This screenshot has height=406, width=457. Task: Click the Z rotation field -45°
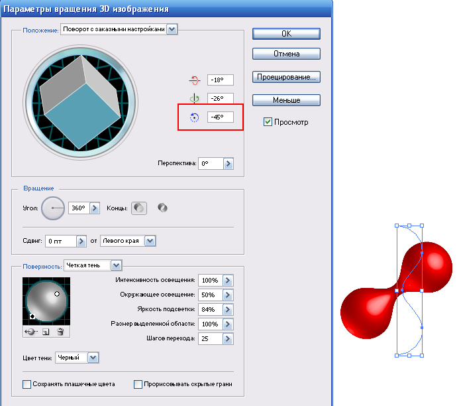(x=221, y=117)
